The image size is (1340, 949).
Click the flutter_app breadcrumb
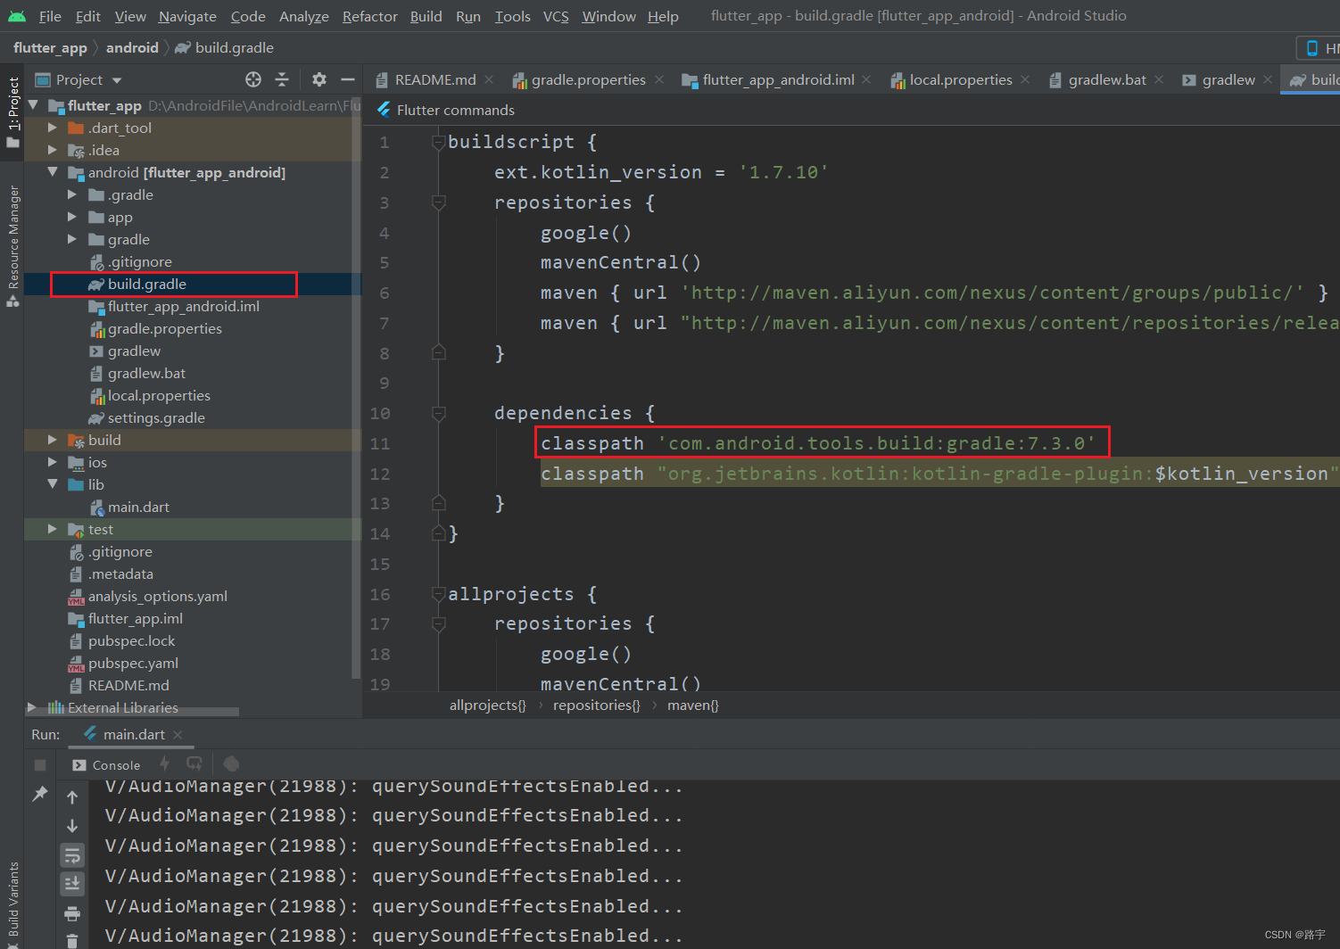tap(50, 47)
